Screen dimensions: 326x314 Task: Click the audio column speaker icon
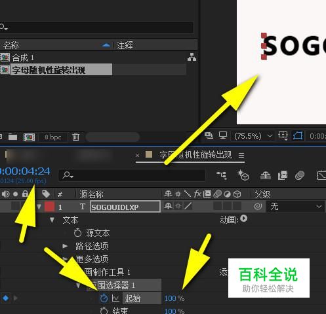click(6, 194)
